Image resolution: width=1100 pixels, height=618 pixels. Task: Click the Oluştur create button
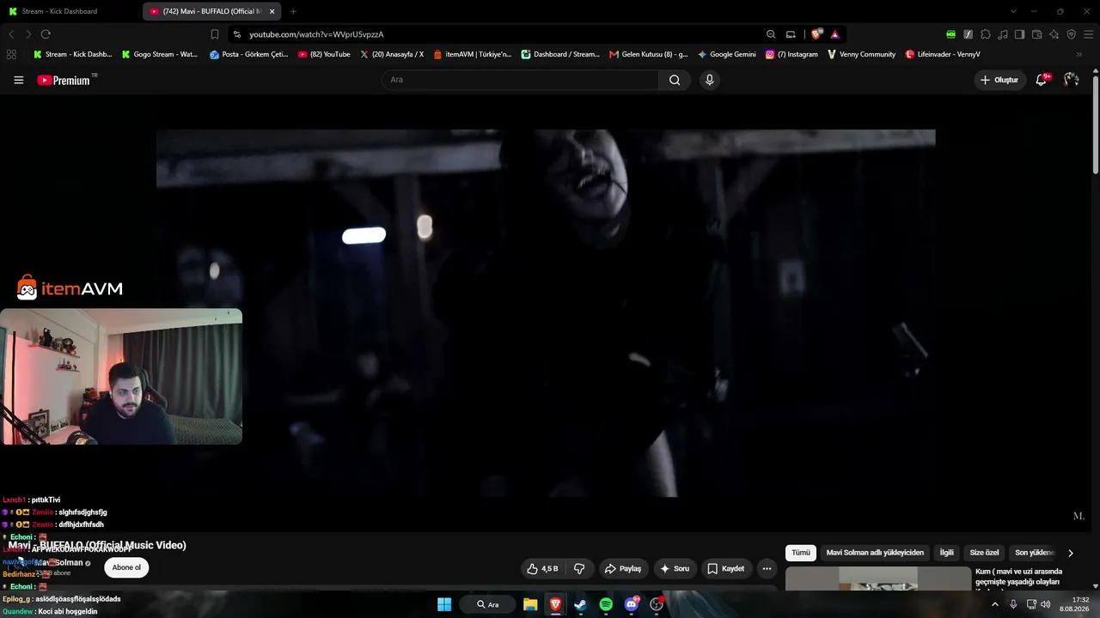coord(999,80)
